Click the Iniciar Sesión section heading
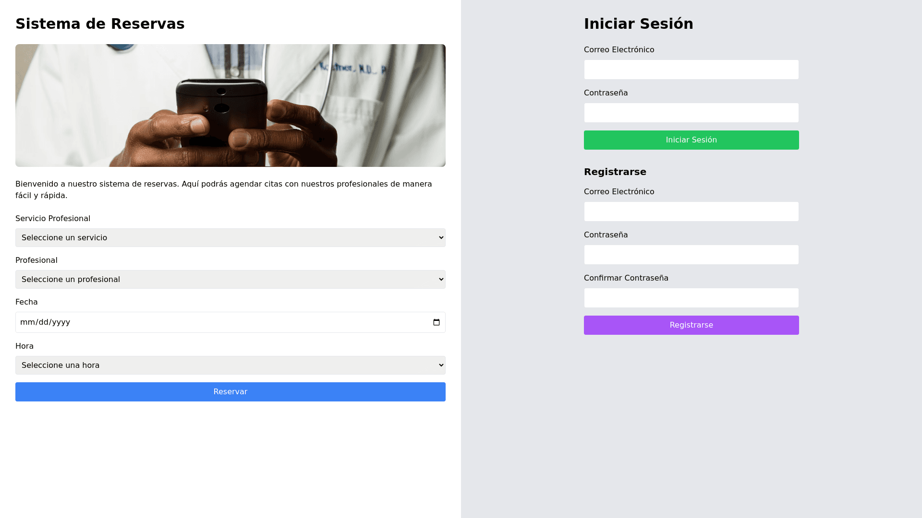Screen dimensions: 922x518 (x=638, y=24)
